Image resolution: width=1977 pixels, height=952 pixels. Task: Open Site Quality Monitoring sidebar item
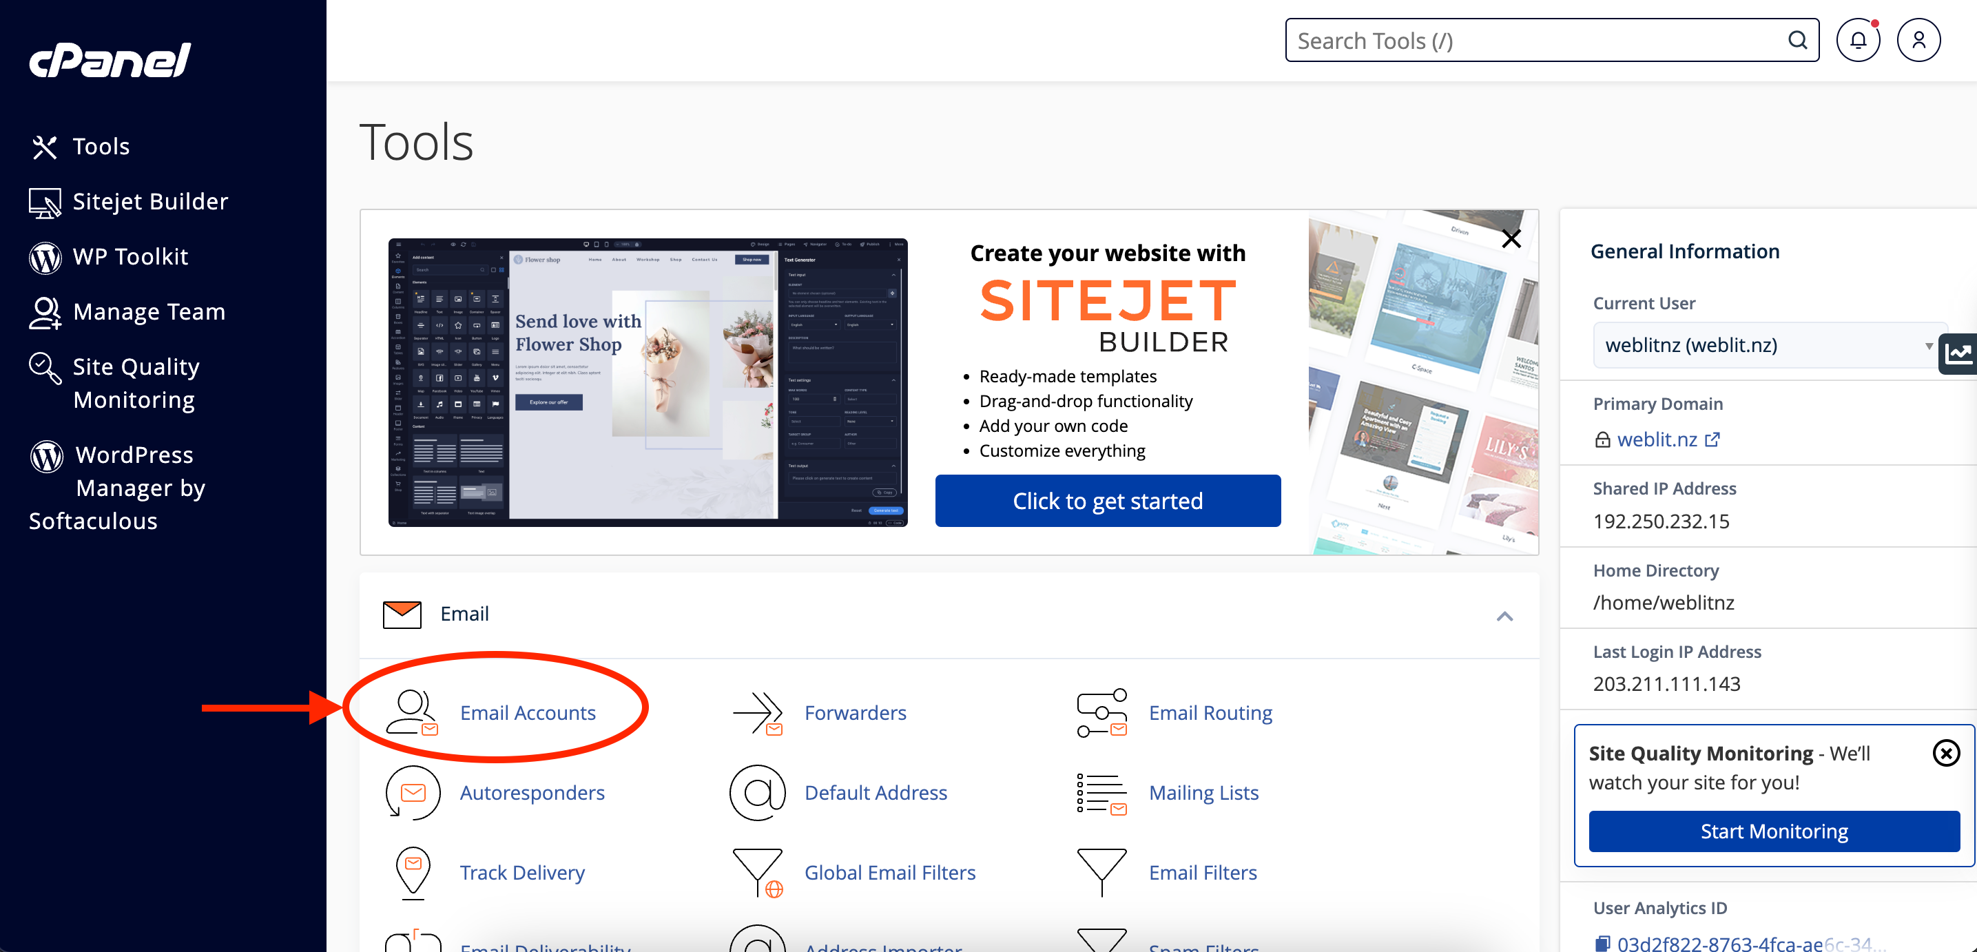(136, 383)
